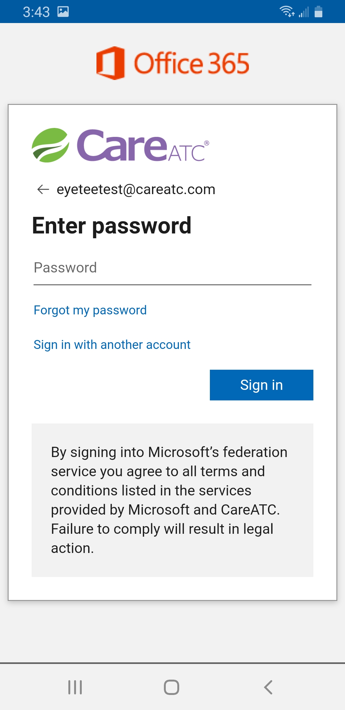Image resolution: width=345 pixels, height=710 pixels.
Task: Tap the federation service terms notice
Action: click(x=172, y=500)
